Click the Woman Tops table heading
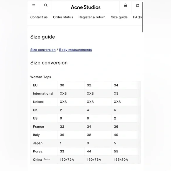 [41, 77]
